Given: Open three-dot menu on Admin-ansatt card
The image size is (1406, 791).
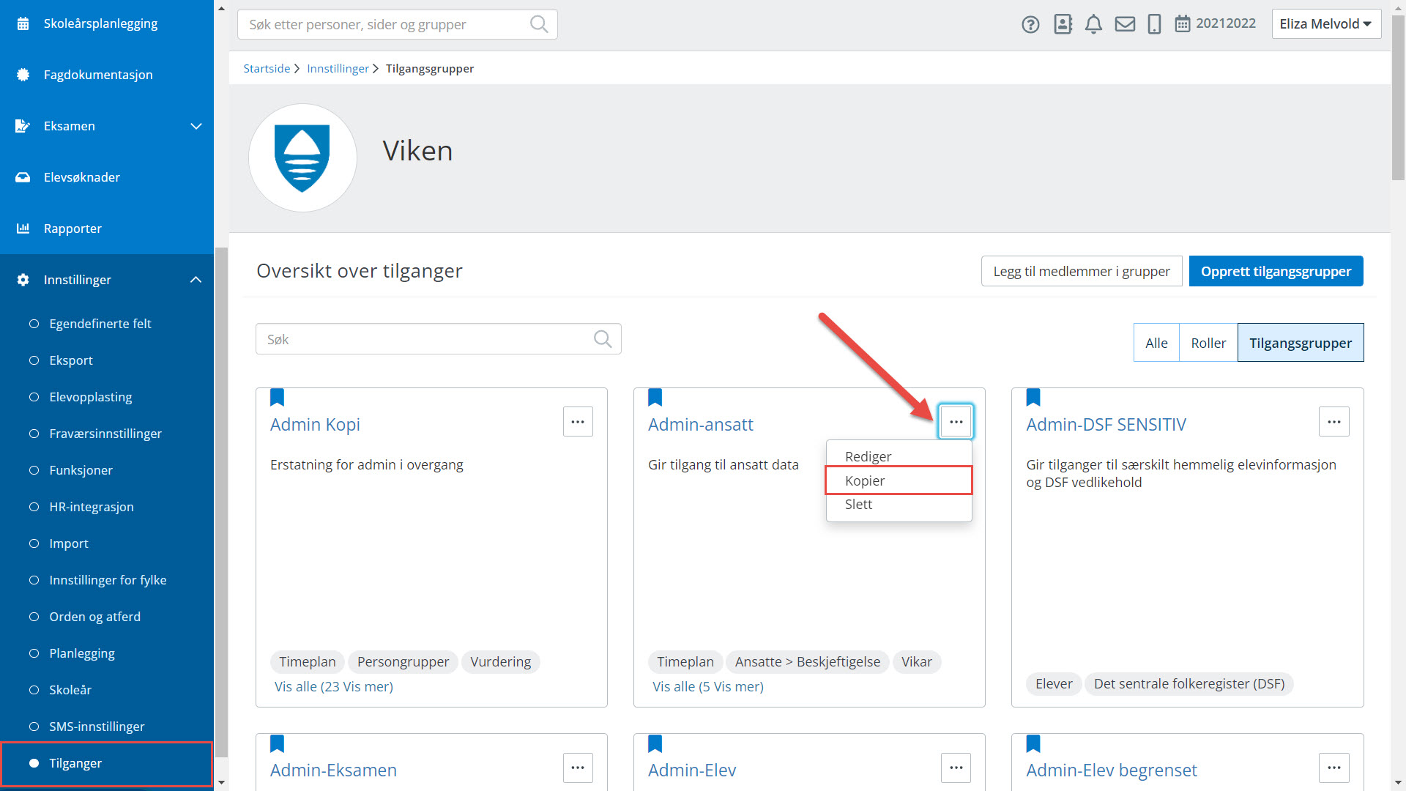Looking at the screenshot, I should [x=956, y=422].
